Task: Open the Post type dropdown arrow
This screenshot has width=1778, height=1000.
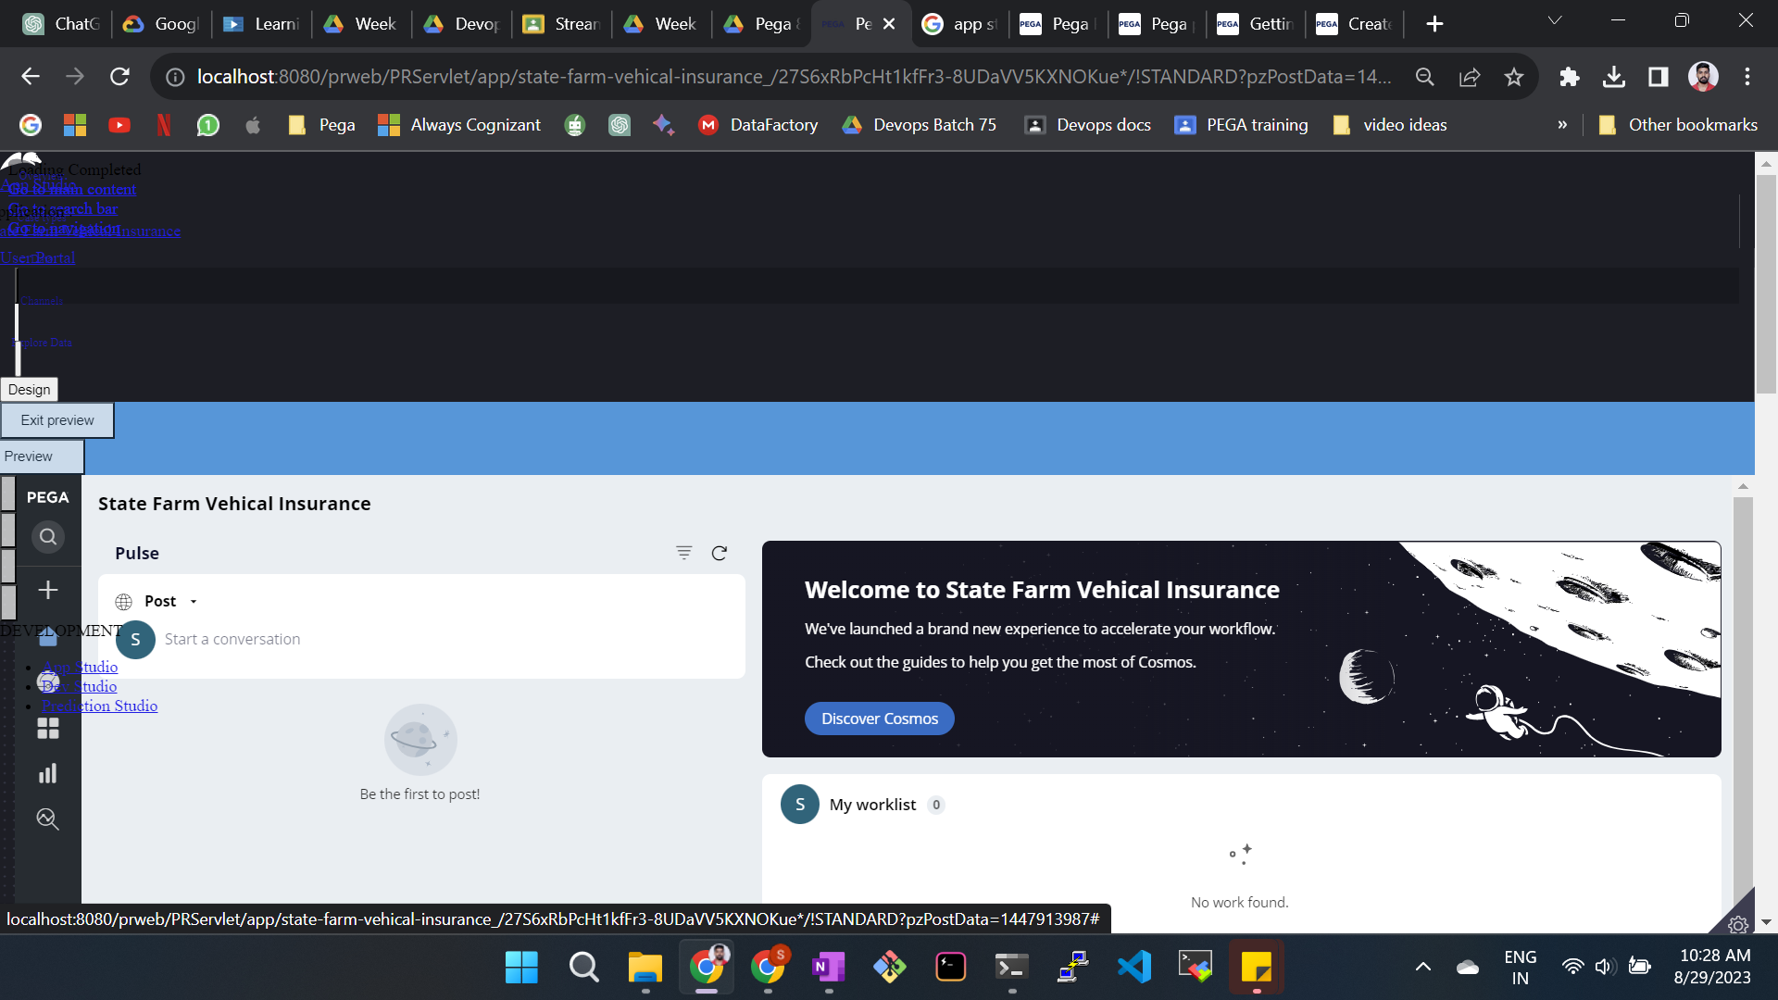Action: point(194,601)
